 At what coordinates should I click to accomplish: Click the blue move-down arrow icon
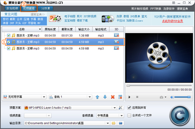(105, 97)
